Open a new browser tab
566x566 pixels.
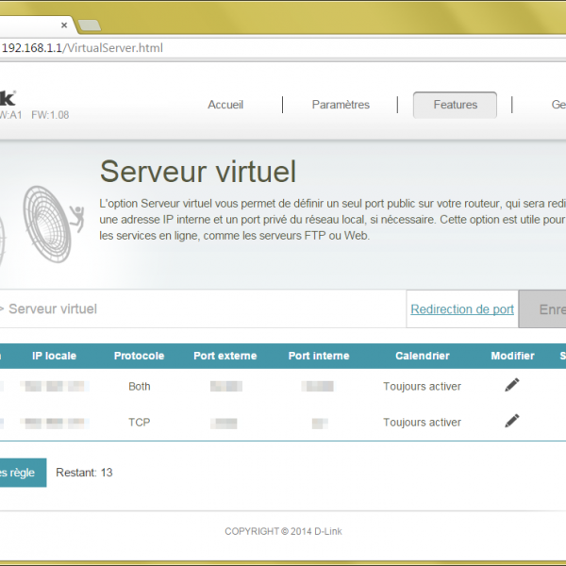pyautogui.click(x=89, y=25)
